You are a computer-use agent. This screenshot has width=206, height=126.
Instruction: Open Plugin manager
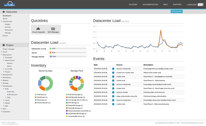[x=9, y=49]
